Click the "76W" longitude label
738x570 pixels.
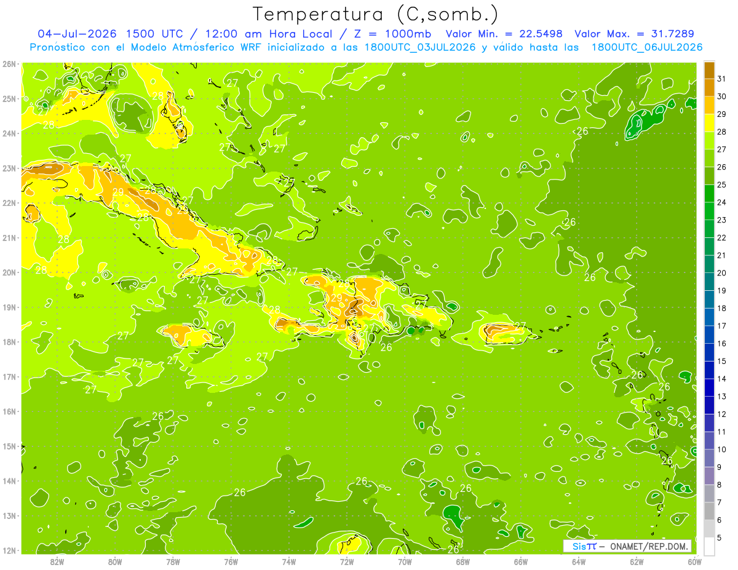coord(231,561)
